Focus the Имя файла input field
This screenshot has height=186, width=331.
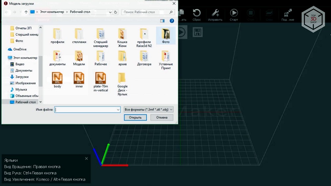pyautogui.click(x=87, y=110)
